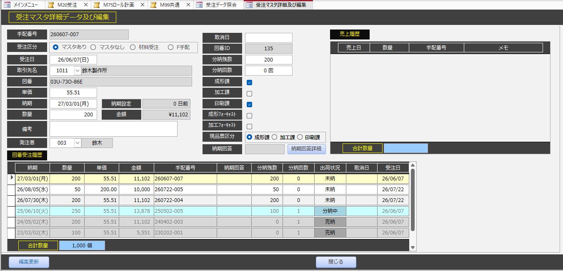The width and height of the screenshot is (563, 271).
Task: Click the form icon on 受注データ照会 tab
Action: [x=199, y=5]
